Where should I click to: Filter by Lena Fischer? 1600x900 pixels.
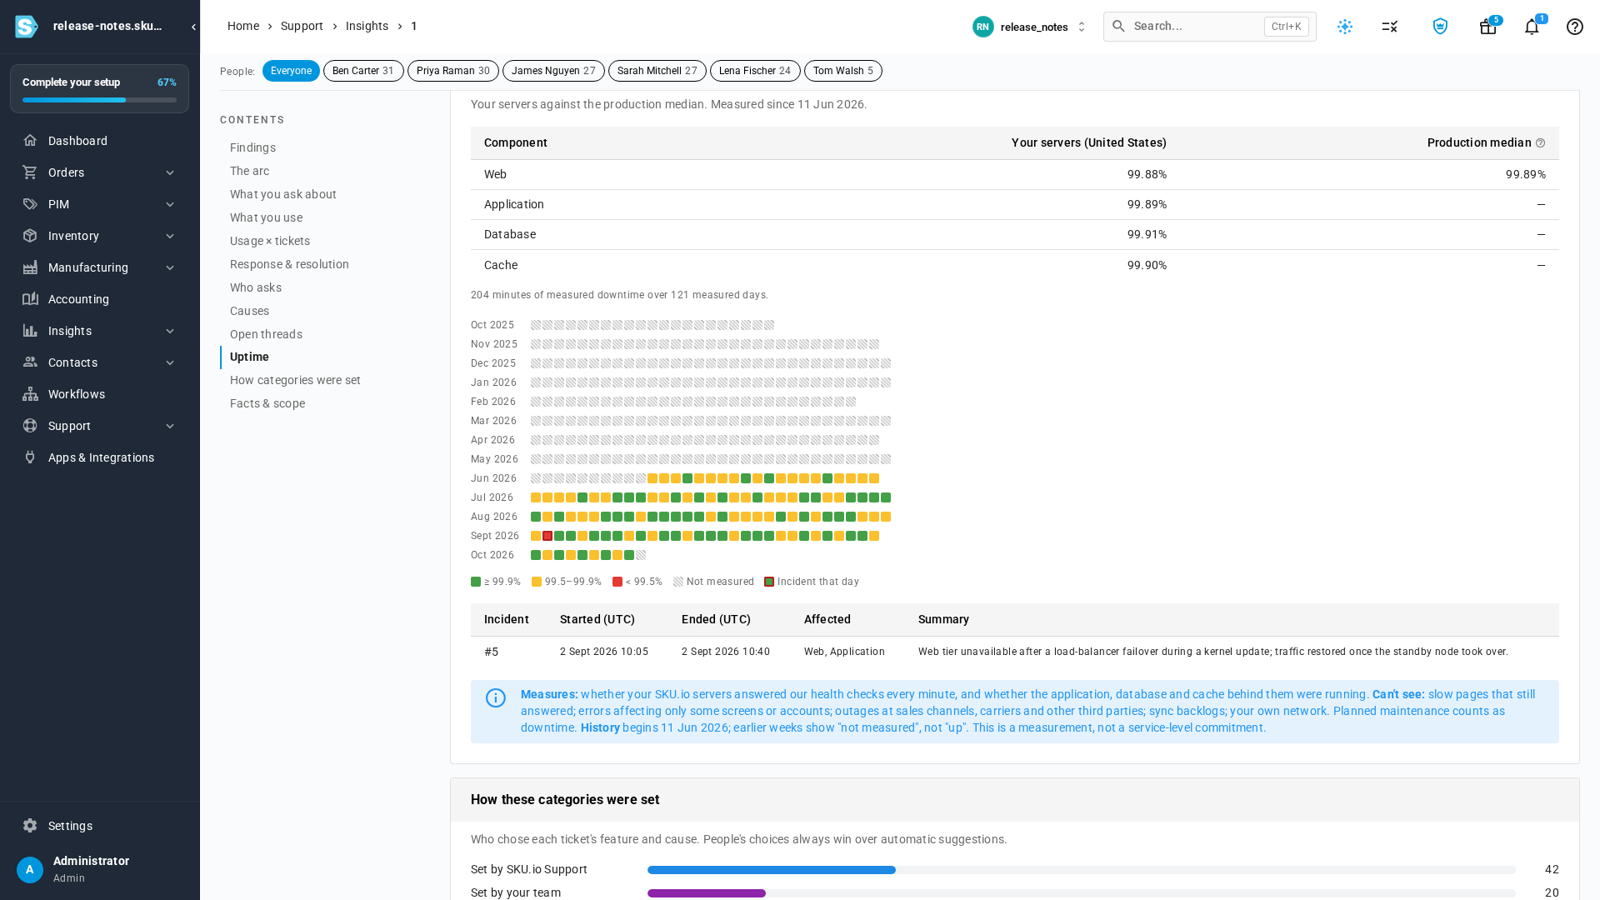755,71
